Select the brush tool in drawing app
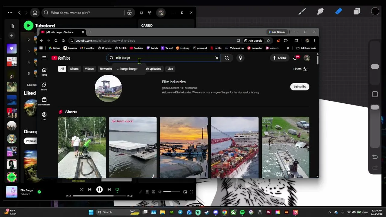 coord(302,11)
